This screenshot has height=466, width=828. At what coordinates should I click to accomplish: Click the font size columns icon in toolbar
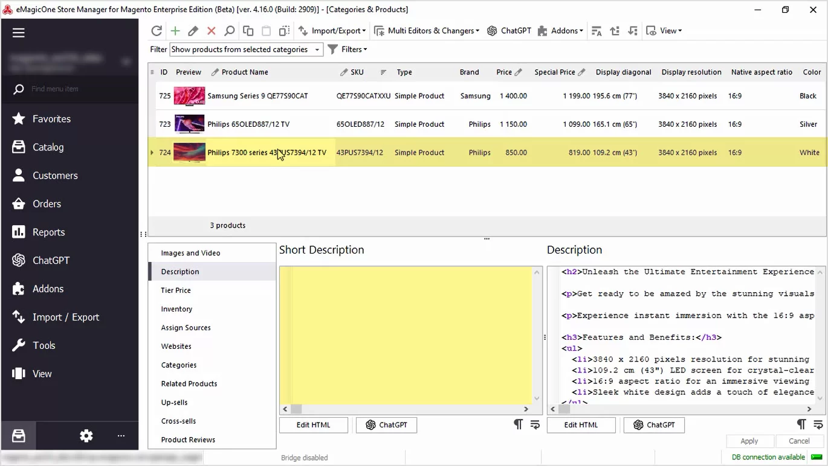(597, 31)
